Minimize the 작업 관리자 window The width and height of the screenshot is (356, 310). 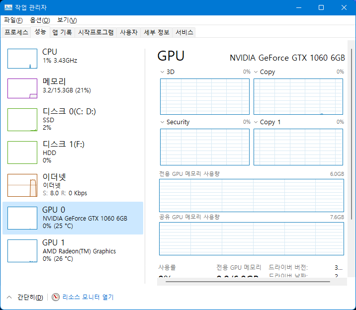point(299,7)
